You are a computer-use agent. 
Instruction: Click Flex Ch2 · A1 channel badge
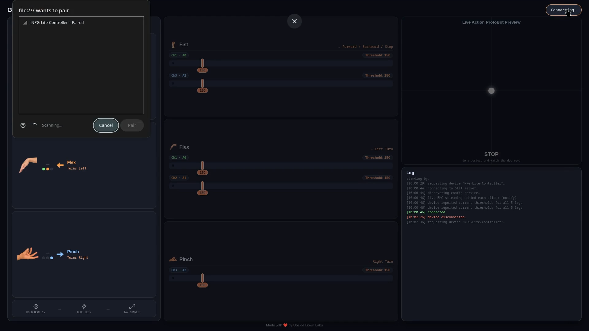click(x=179, y=178)
